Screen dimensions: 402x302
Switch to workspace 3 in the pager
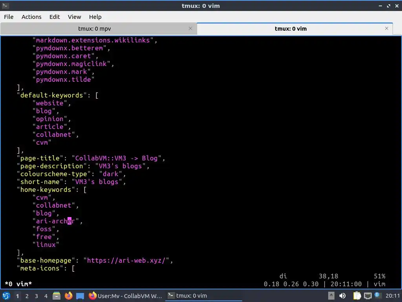37,296
